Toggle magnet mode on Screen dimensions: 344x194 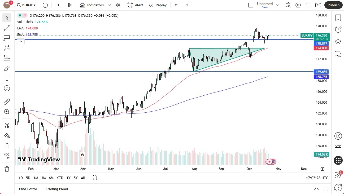pyautogui.click(x=7, y=125)
